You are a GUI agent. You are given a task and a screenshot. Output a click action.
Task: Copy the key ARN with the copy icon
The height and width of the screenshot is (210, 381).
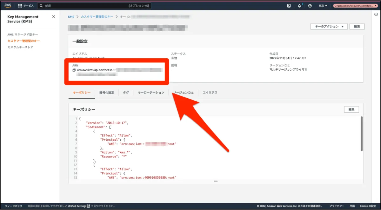point(74,70)
